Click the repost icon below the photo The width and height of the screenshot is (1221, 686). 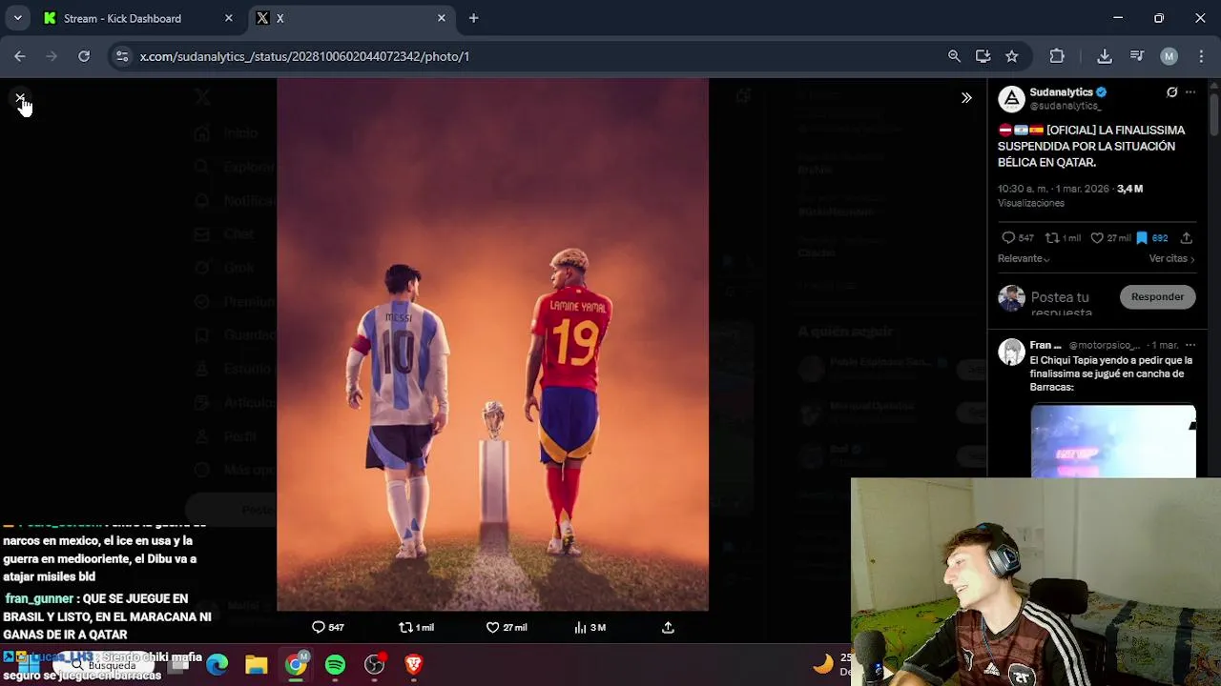coord(405,627)
